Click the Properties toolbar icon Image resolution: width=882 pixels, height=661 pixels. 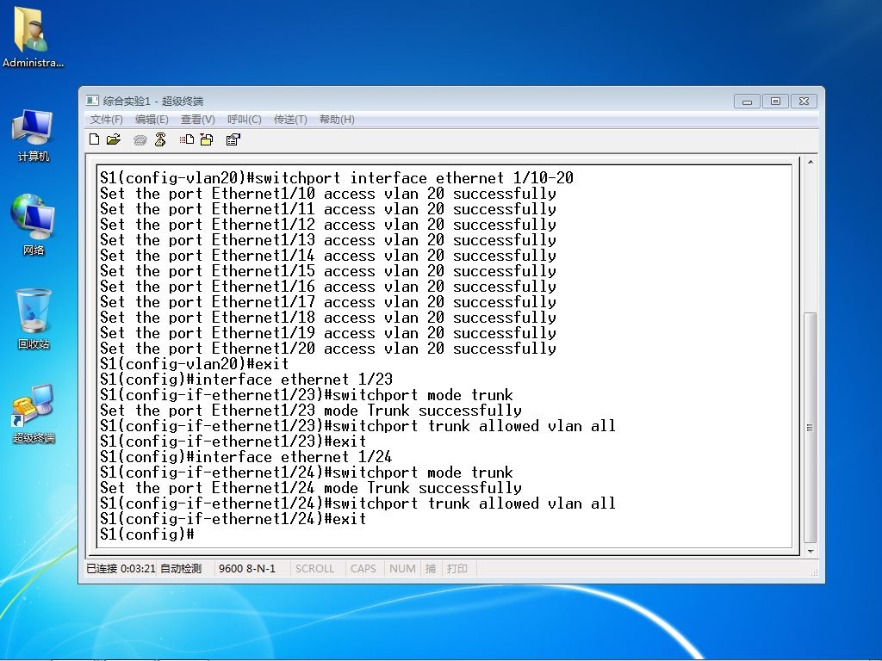click(233, 139)
